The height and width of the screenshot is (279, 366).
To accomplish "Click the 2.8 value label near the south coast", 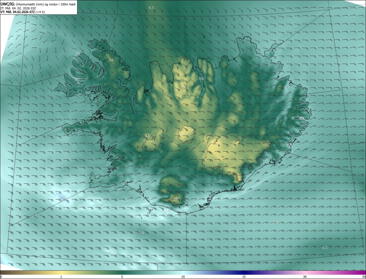I will tap(175, 199).
